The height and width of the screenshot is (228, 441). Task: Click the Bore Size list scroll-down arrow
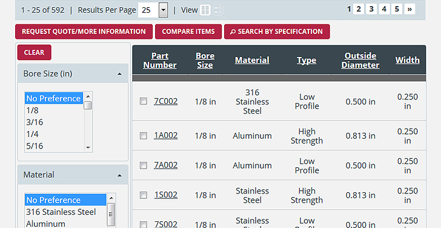click(88, 147)
